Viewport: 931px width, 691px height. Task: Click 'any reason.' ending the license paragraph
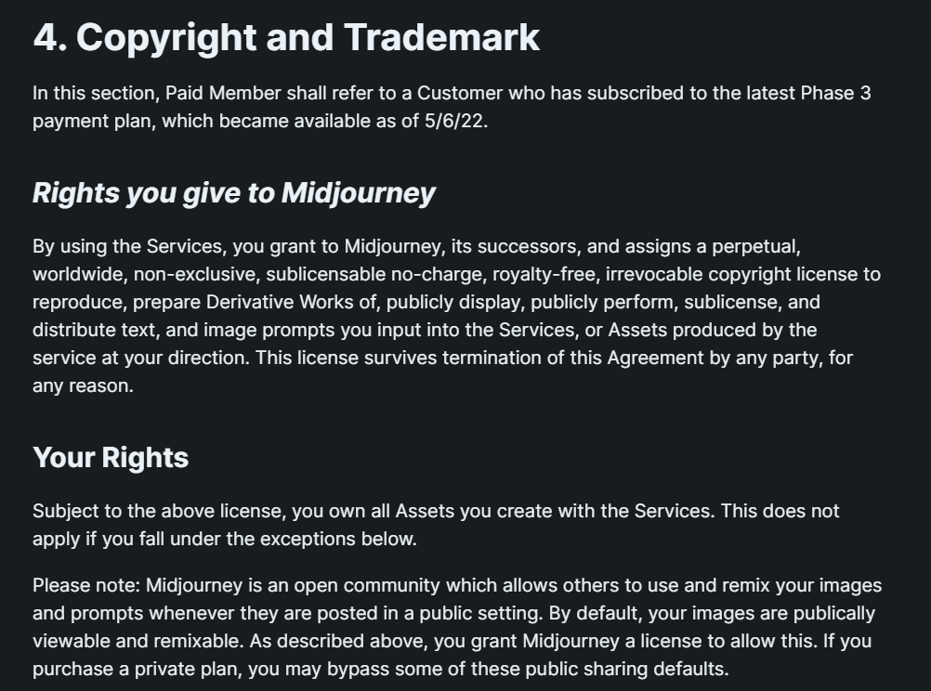pyautogui.click(x=83, y=386)
